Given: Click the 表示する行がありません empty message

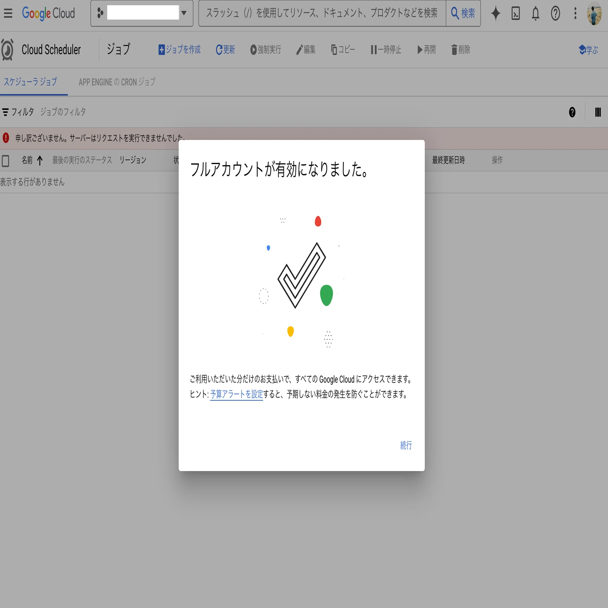Looking at the screenshot, I should (x=32, y=182).
